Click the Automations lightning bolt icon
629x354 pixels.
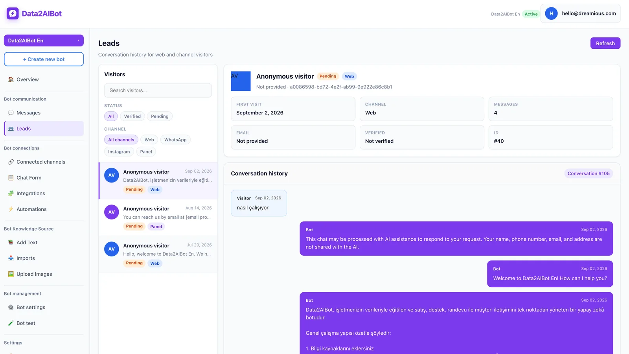(x=11, y=209)
